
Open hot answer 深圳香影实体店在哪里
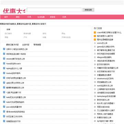tap(106, 93)
